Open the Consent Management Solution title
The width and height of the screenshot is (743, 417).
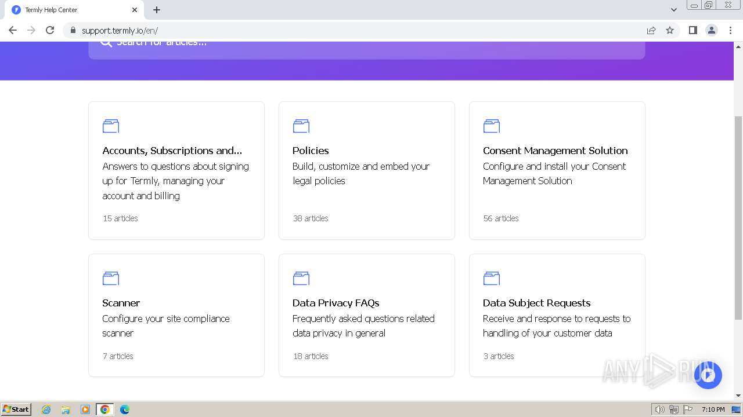tap(556, 151)
